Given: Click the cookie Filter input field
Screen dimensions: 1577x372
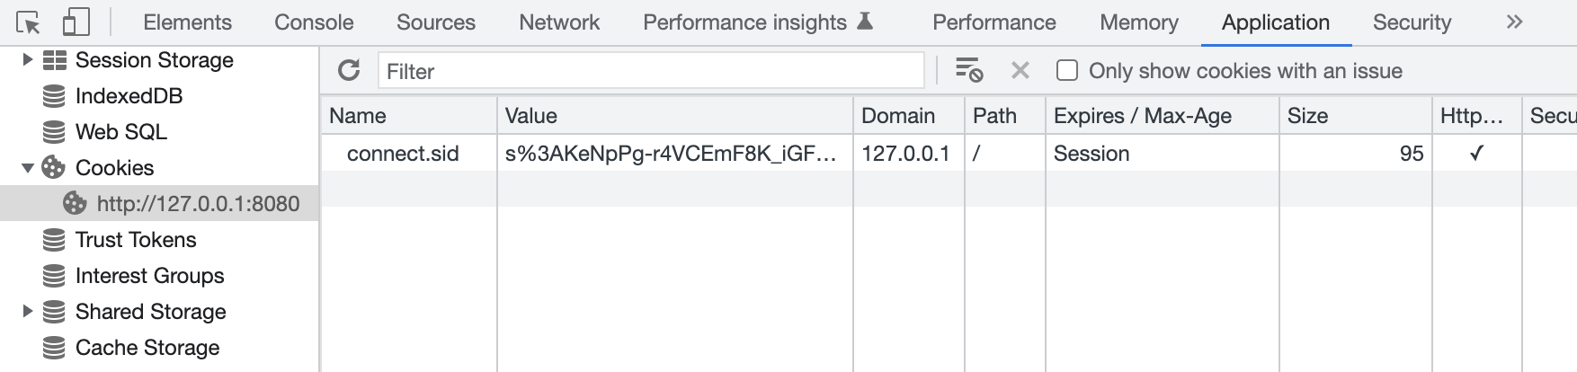Looking at the screenshot, I should pyautogui.click(x=651, y=71).
